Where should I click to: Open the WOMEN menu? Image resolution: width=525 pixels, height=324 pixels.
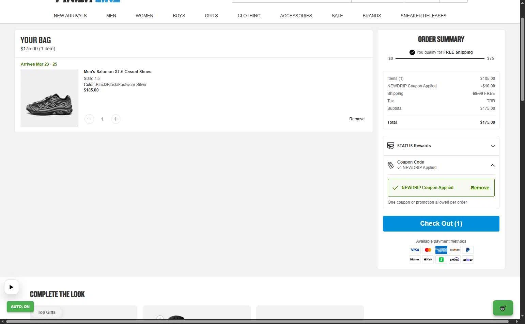[x=144, y=16]
